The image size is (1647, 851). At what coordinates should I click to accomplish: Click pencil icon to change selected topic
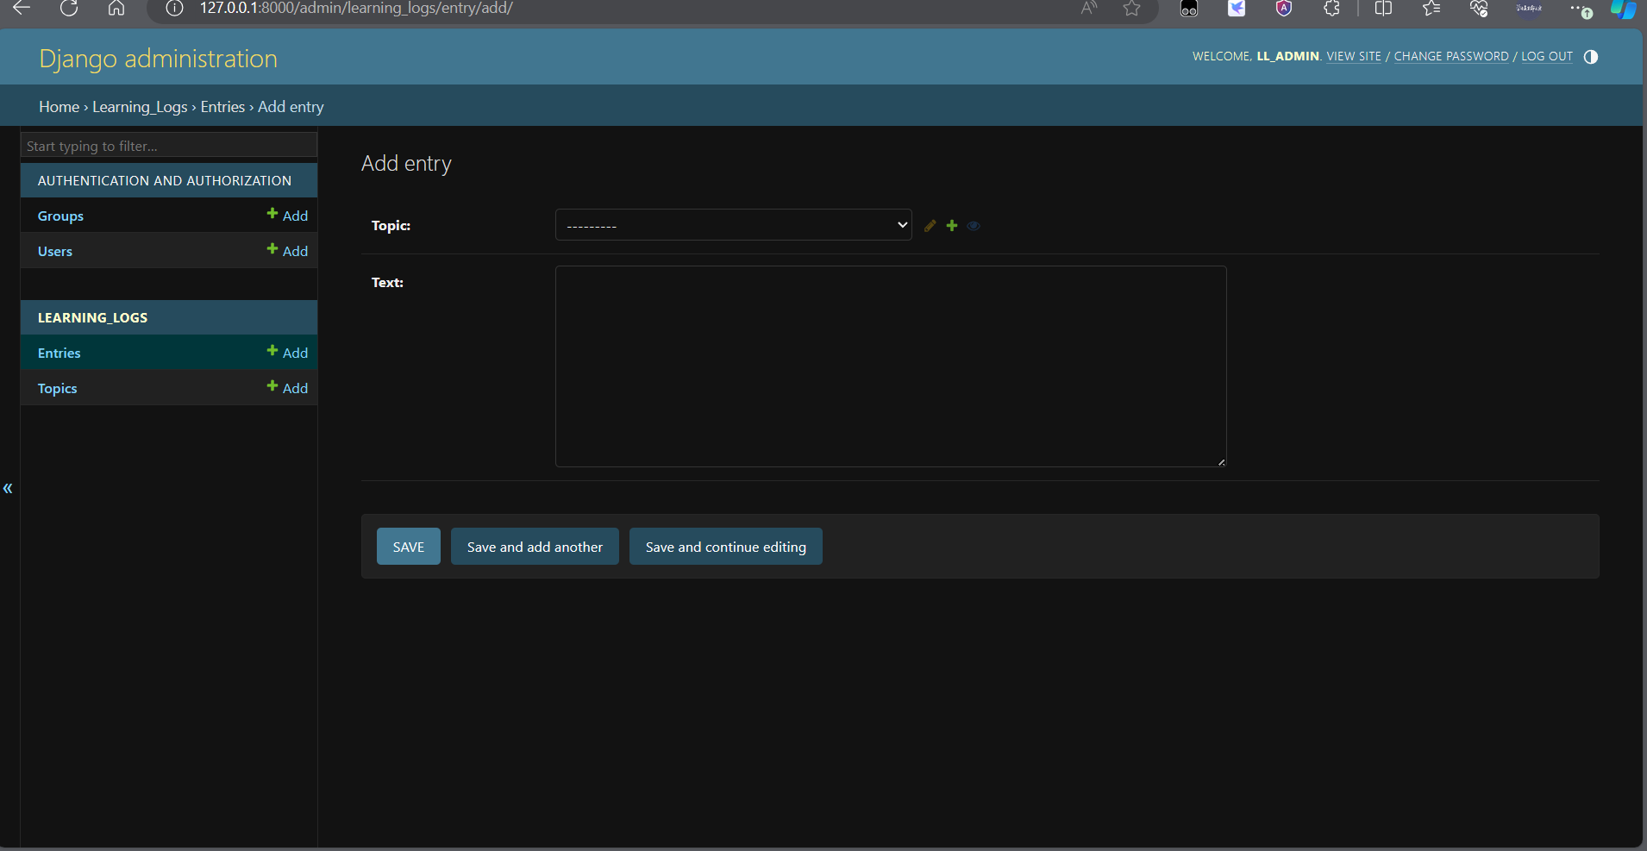[930, 225]
